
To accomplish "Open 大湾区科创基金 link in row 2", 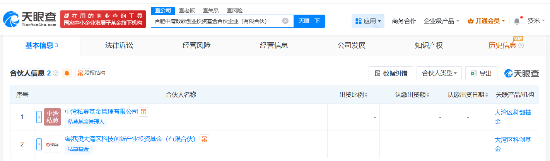I will pos(513,144).
